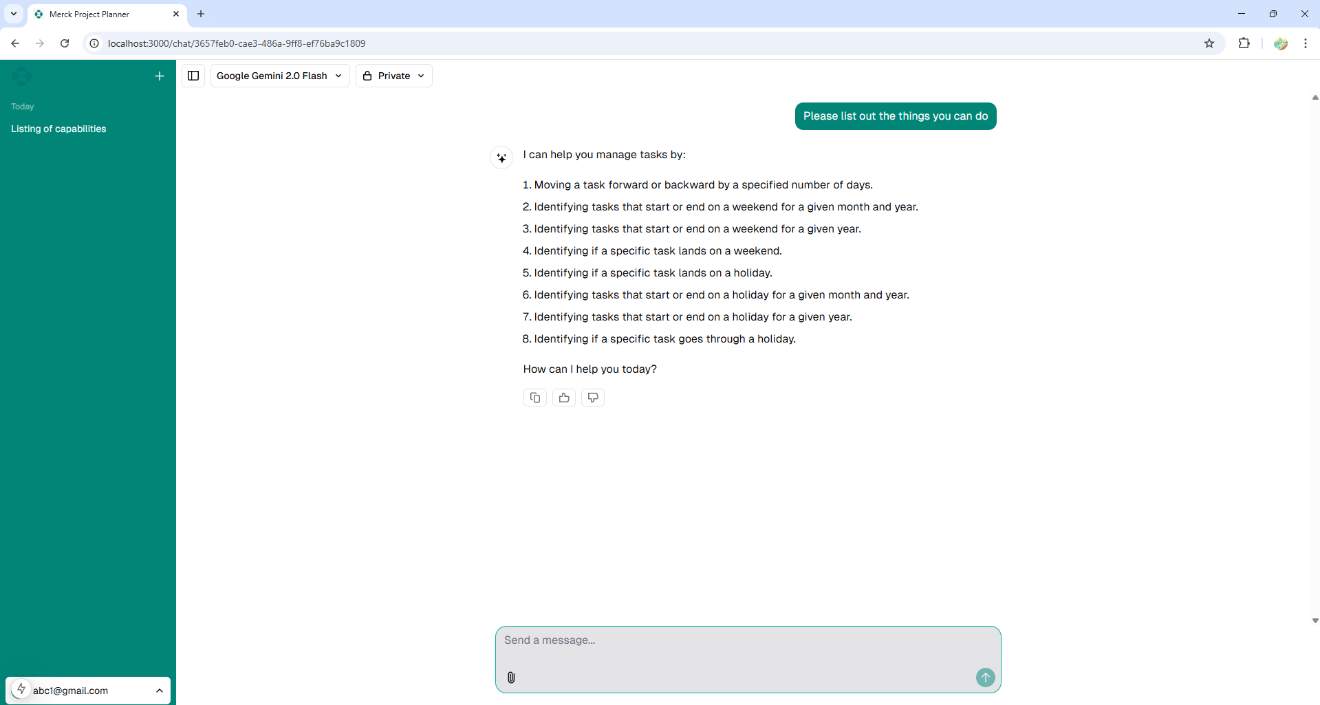Toggle the sidebar panel icon

tap(193, 76)
